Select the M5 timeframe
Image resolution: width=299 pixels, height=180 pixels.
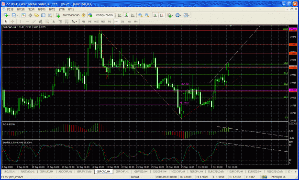click(x=90, y=22)
